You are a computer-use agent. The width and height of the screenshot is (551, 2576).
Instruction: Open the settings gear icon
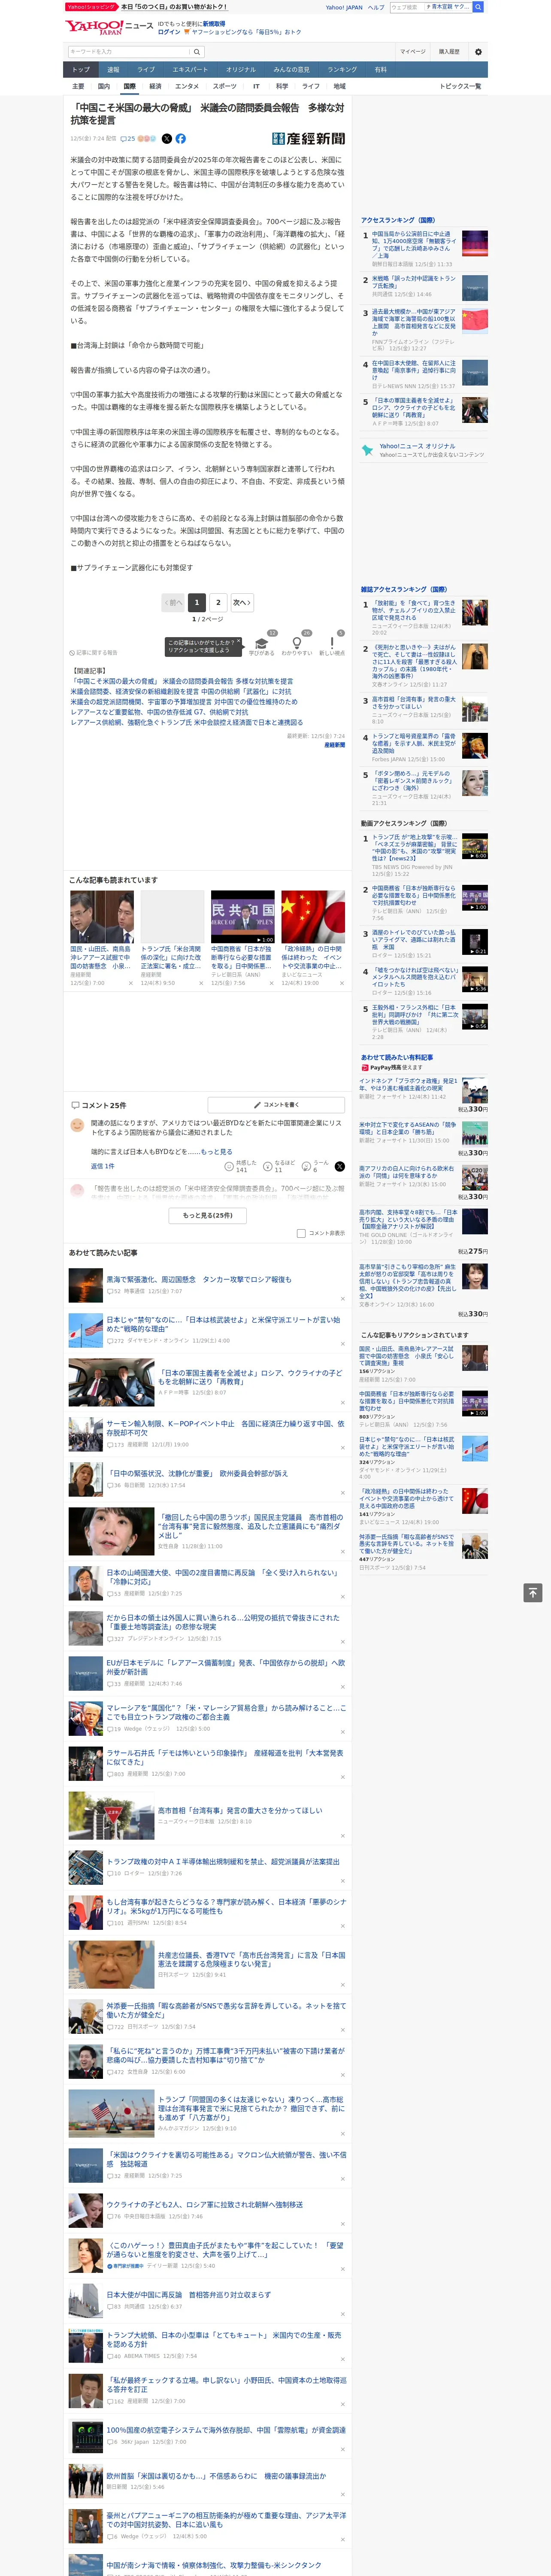click(x=478, y=51)
